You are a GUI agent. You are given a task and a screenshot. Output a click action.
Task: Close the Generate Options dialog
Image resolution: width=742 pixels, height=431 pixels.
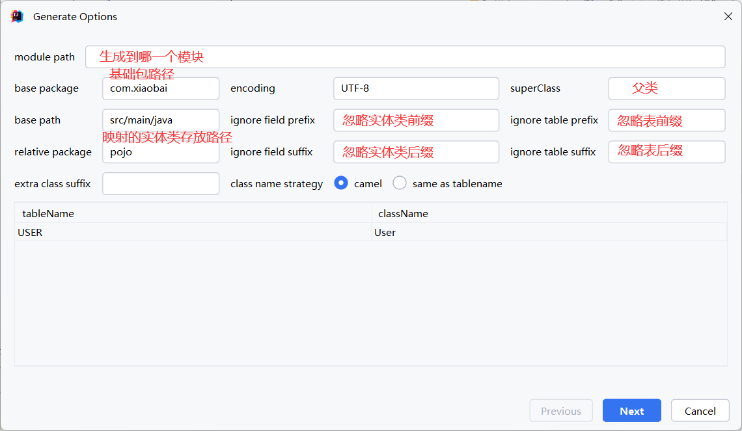728,17
